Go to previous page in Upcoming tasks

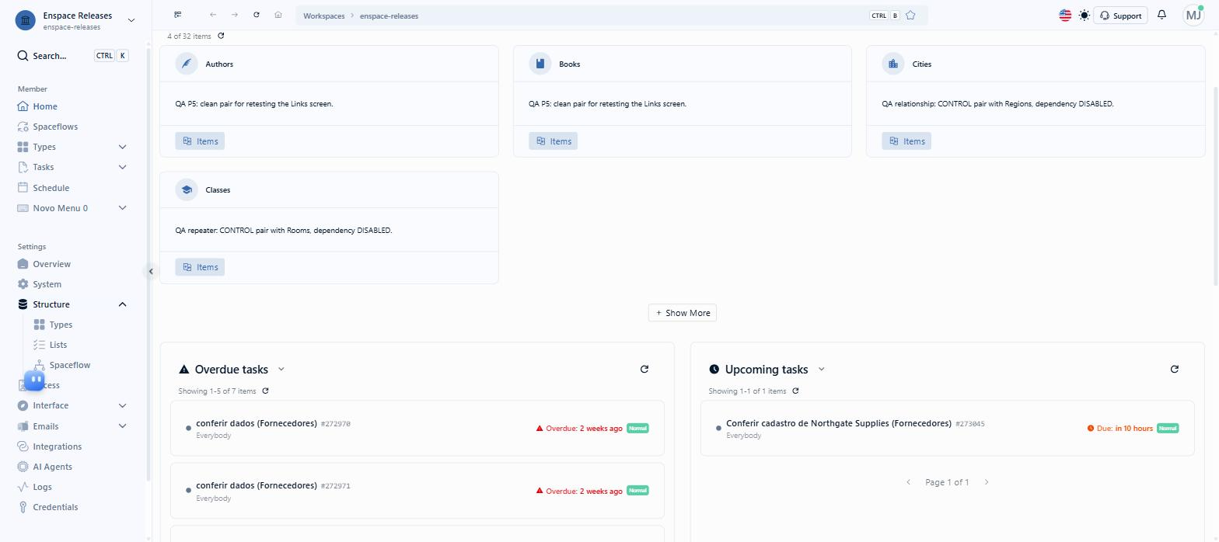[908, 482]
